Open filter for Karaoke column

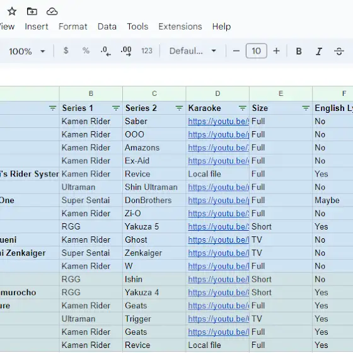point(243,108)
